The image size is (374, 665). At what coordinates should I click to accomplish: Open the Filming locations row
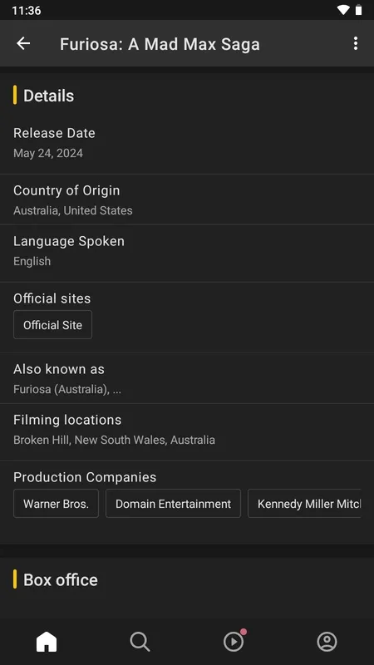(x=187, y=432)
